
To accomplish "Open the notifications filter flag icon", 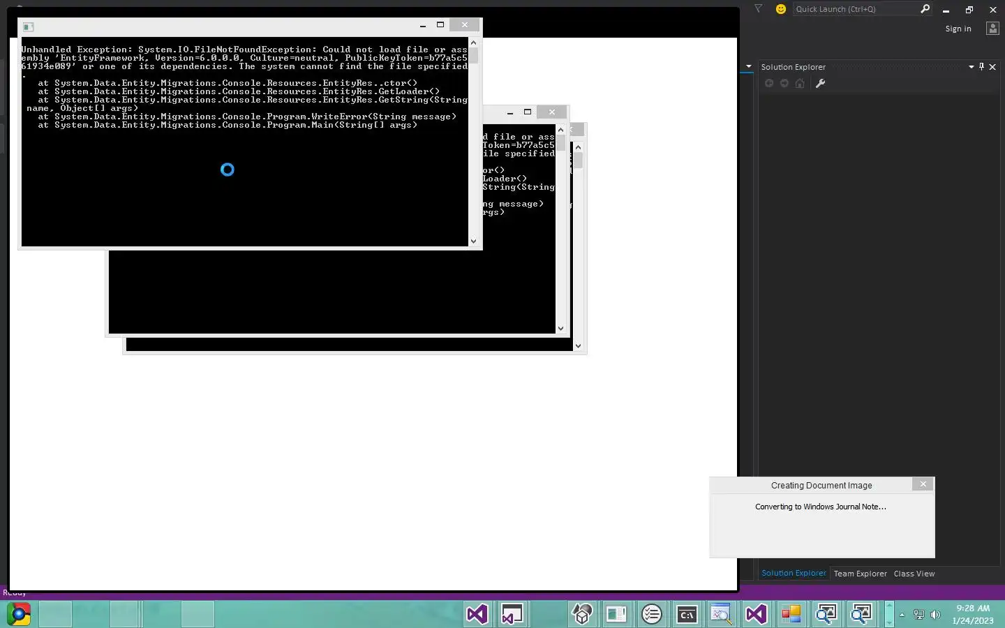I will 759,9.
